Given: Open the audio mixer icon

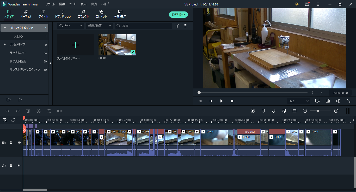Looking at the screenshot, I should [284, 111].
